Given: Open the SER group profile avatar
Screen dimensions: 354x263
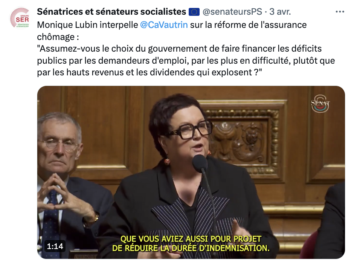Looking at the screenshot, I should coord(20,18).
